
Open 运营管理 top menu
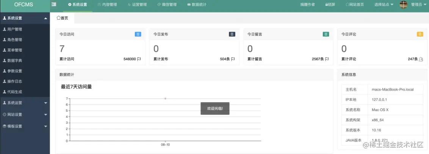point(137,5)
